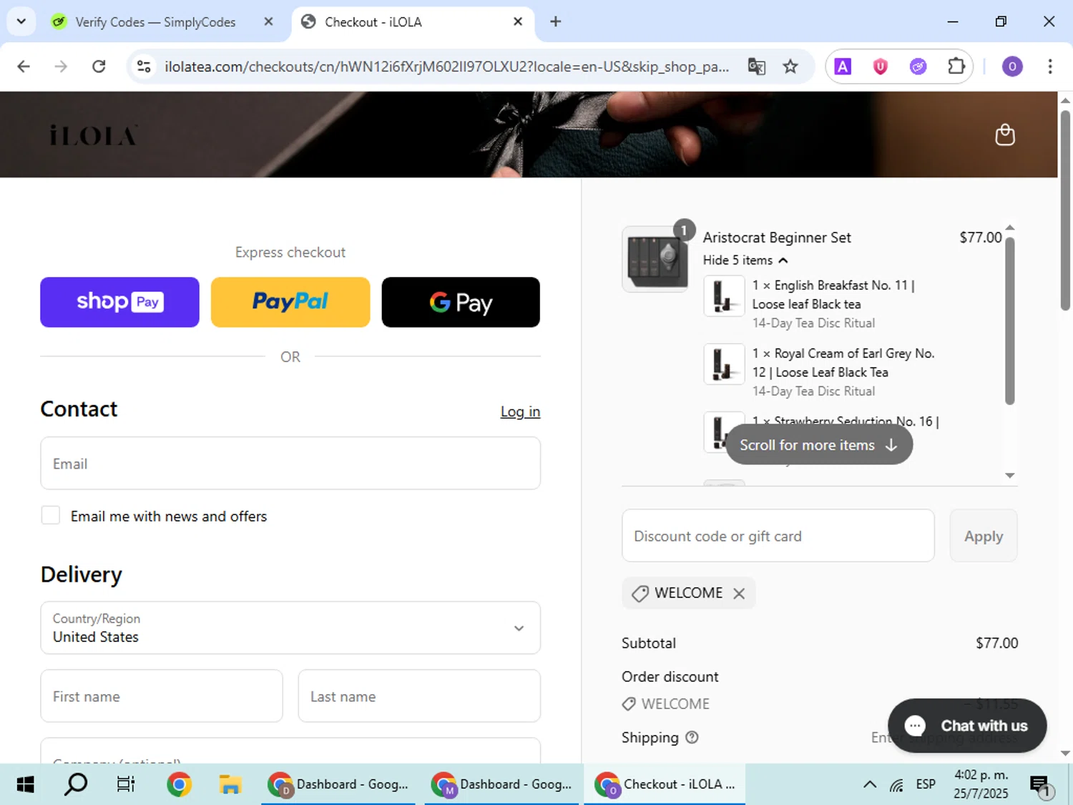
Task: Open a new browser tab
Action: point(555,21)
